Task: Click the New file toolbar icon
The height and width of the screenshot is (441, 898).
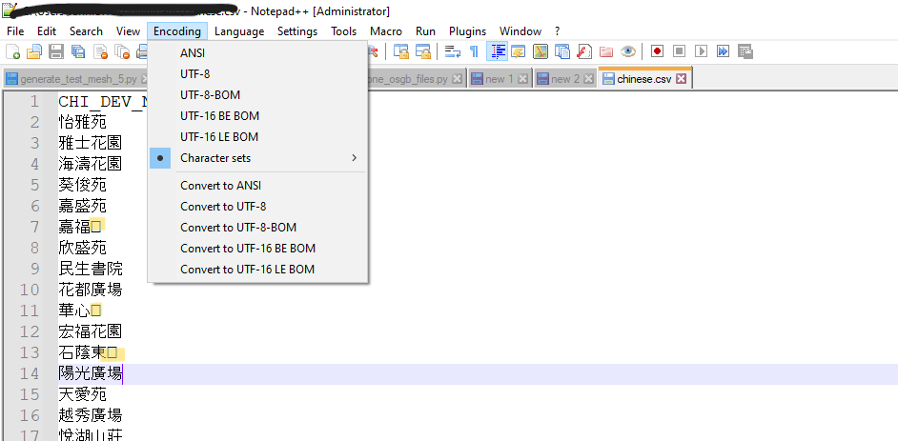Action: pyautogui.click(x=12, y=52)
